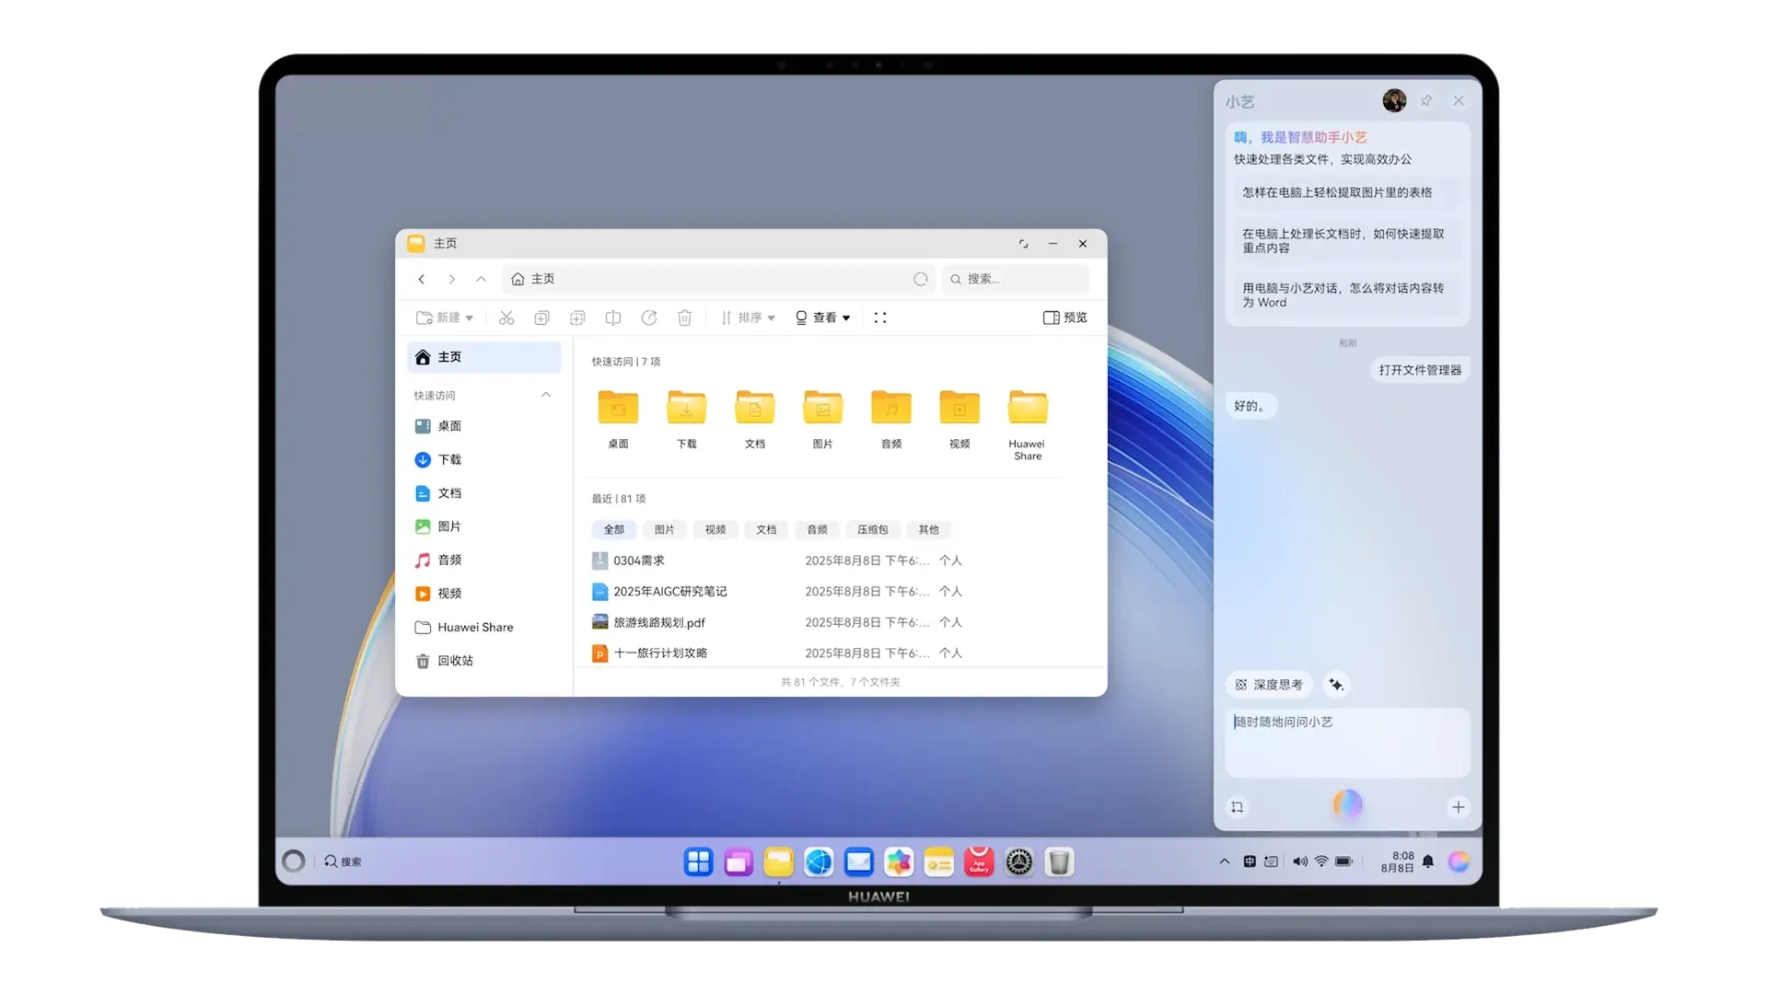Click suggestion about 处理长文档 快速提取重点内容
1768x994 pixels.
[x=1348, y=241]
